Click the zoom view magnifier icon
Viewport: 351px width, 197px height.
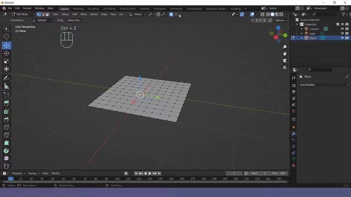(x=285, y=47)
